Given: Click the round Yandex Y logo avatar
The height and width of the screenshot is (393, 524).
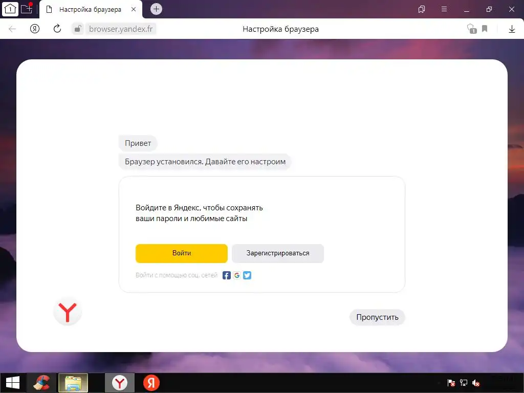Looking at the screenshot, I should tap(68, 312).
